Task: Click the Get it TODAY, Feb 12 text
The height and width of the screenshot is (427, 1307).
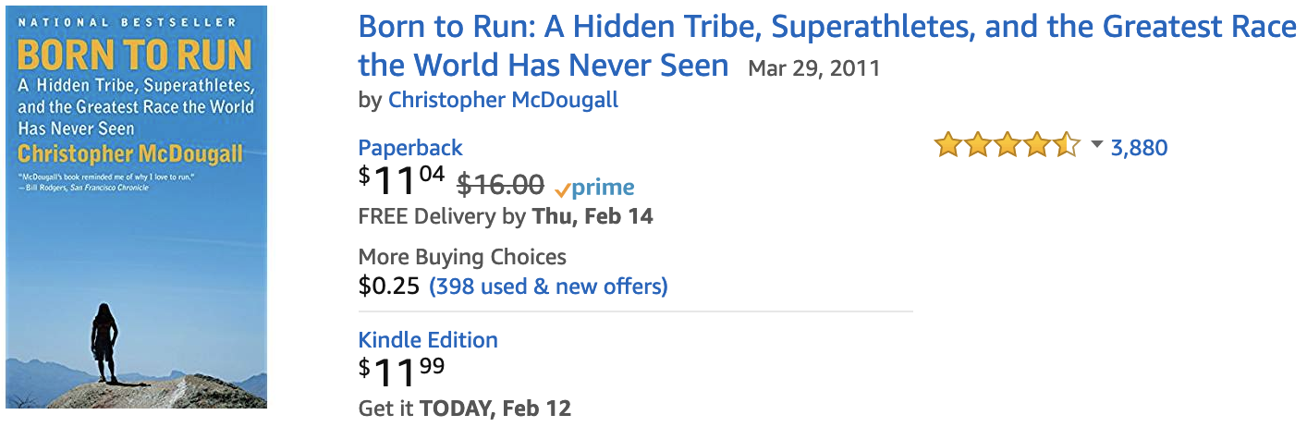Action: (x=465, y=407)
